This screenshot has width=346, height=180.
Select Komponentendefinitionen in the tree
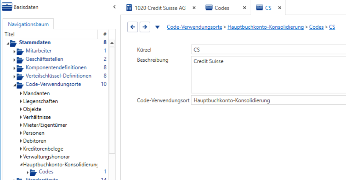56,67
